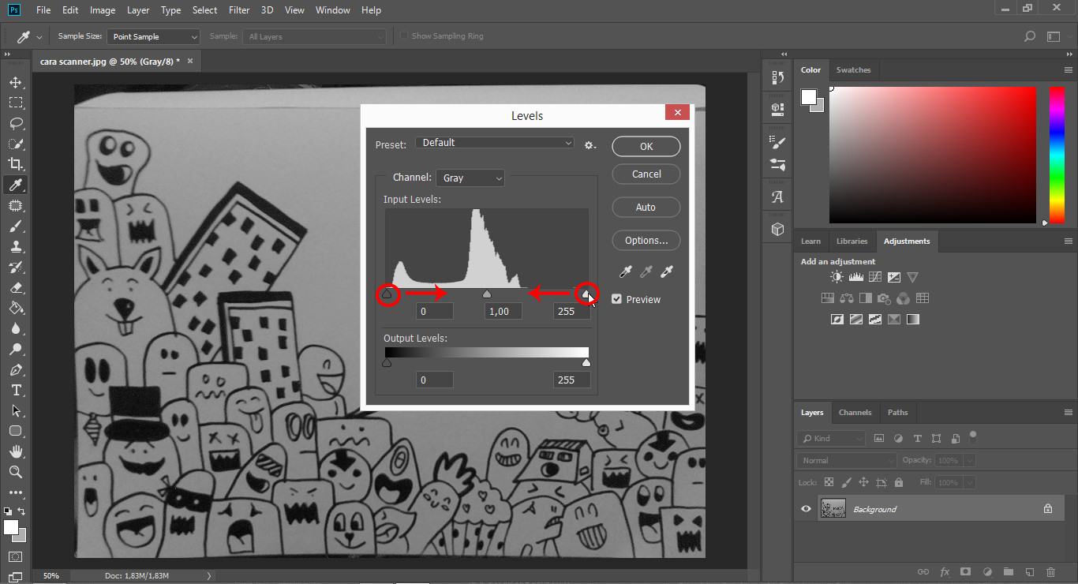Toggle lock all
Image resolution: width=1078 pixels, height=584 pixels.
(x=900, y=482)
